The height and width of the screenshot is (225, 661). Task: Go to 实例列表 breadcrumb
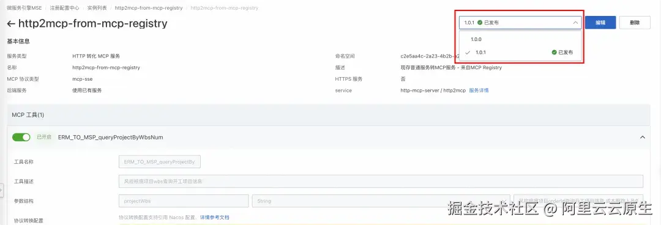click(x=97, y=8)
